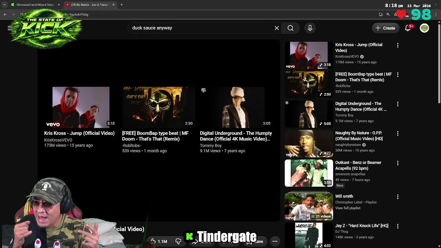Select the Biz Markie - Just A Friend tab

(90, 5)
